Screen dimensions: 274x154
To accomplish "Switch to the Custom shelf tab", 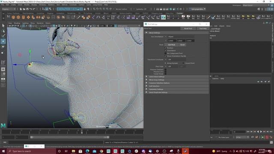I will (x=180, y=13).
